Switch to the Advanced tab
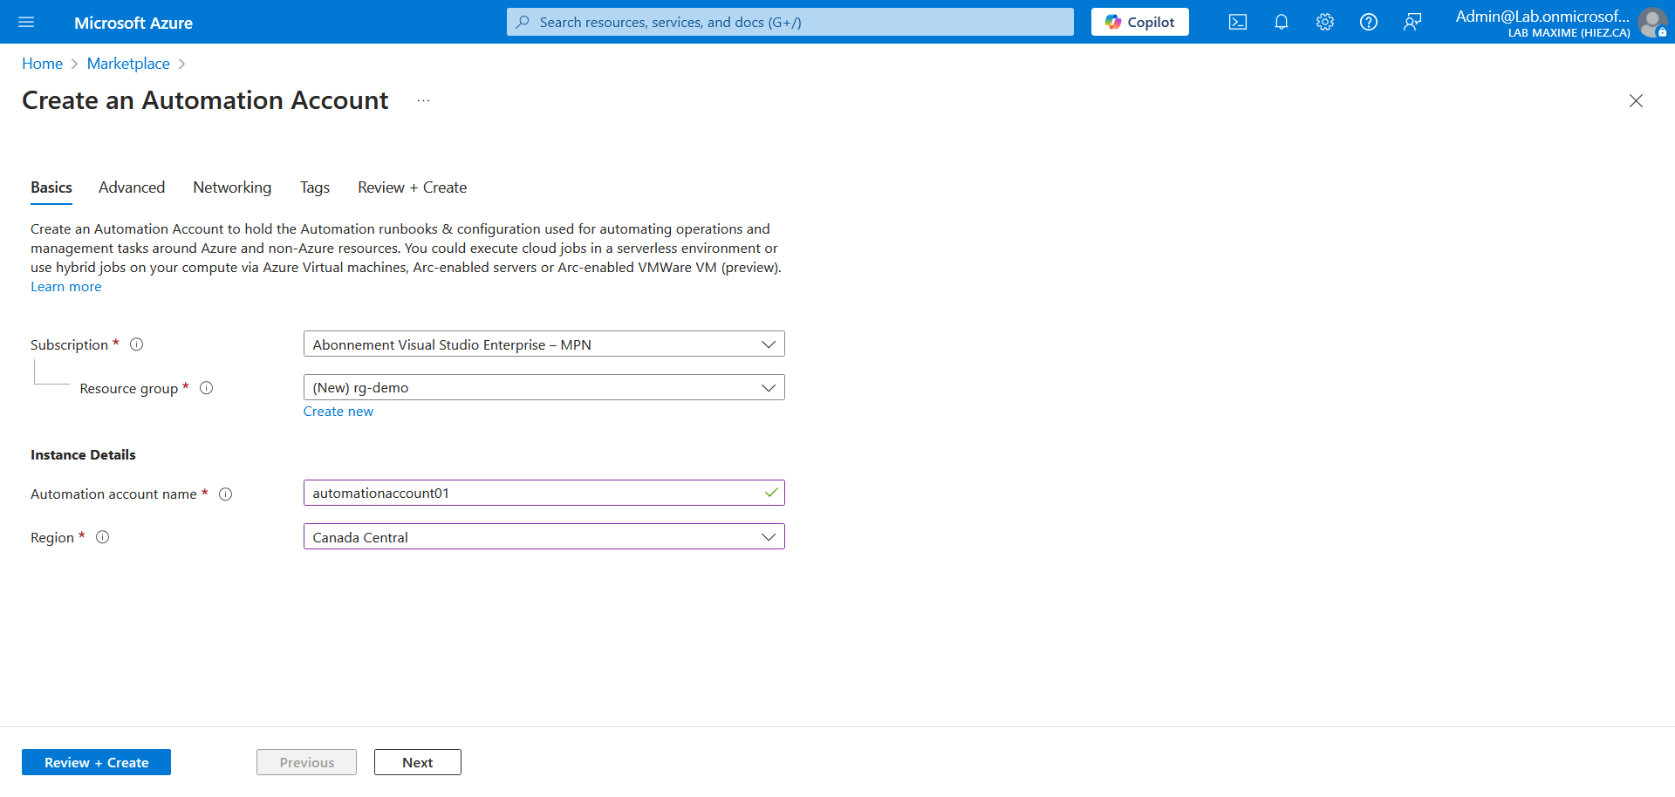 [132, 187]
